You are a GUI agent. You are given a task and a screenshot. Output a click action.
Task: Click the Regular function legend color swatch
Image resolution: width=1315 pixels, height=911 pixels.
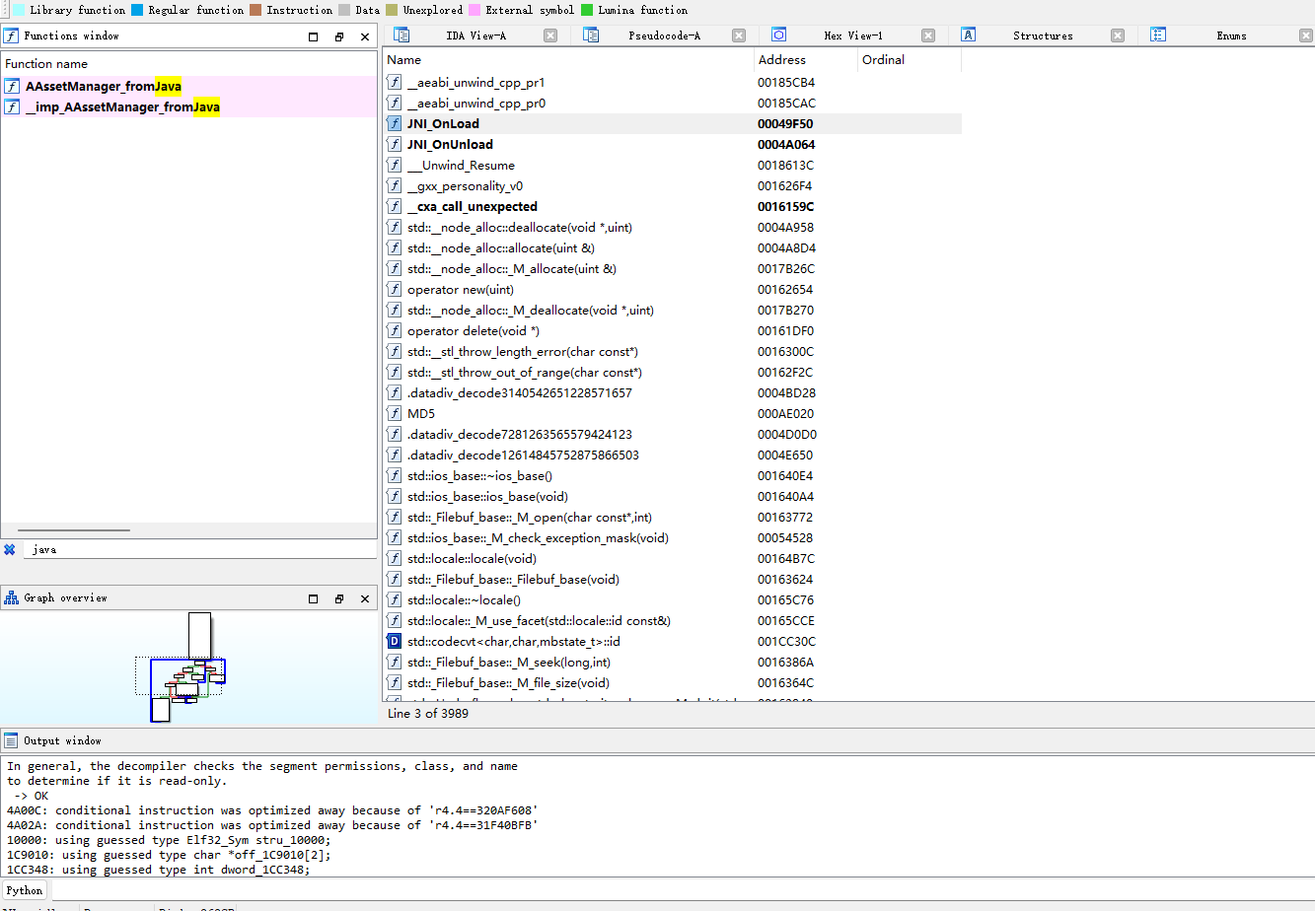click(x=137, y=10)
